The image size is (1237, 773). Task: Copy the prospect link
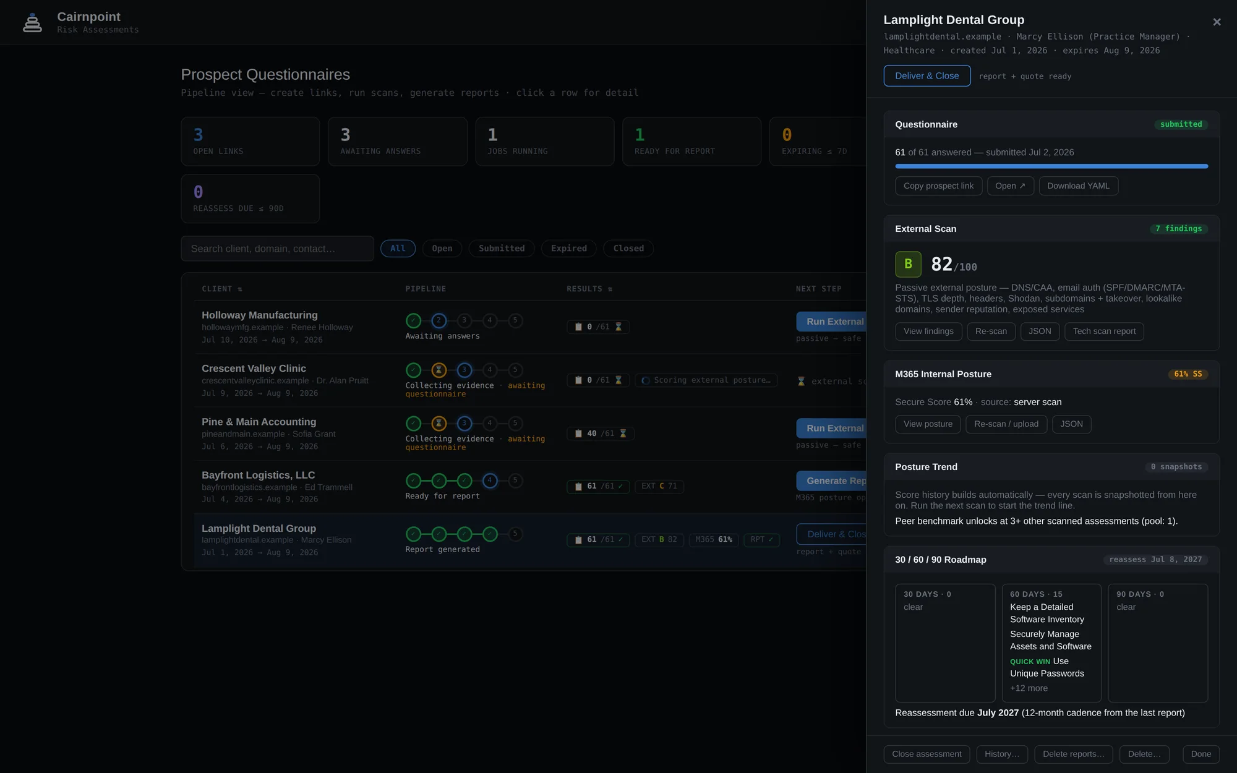(x=938, y=186)
